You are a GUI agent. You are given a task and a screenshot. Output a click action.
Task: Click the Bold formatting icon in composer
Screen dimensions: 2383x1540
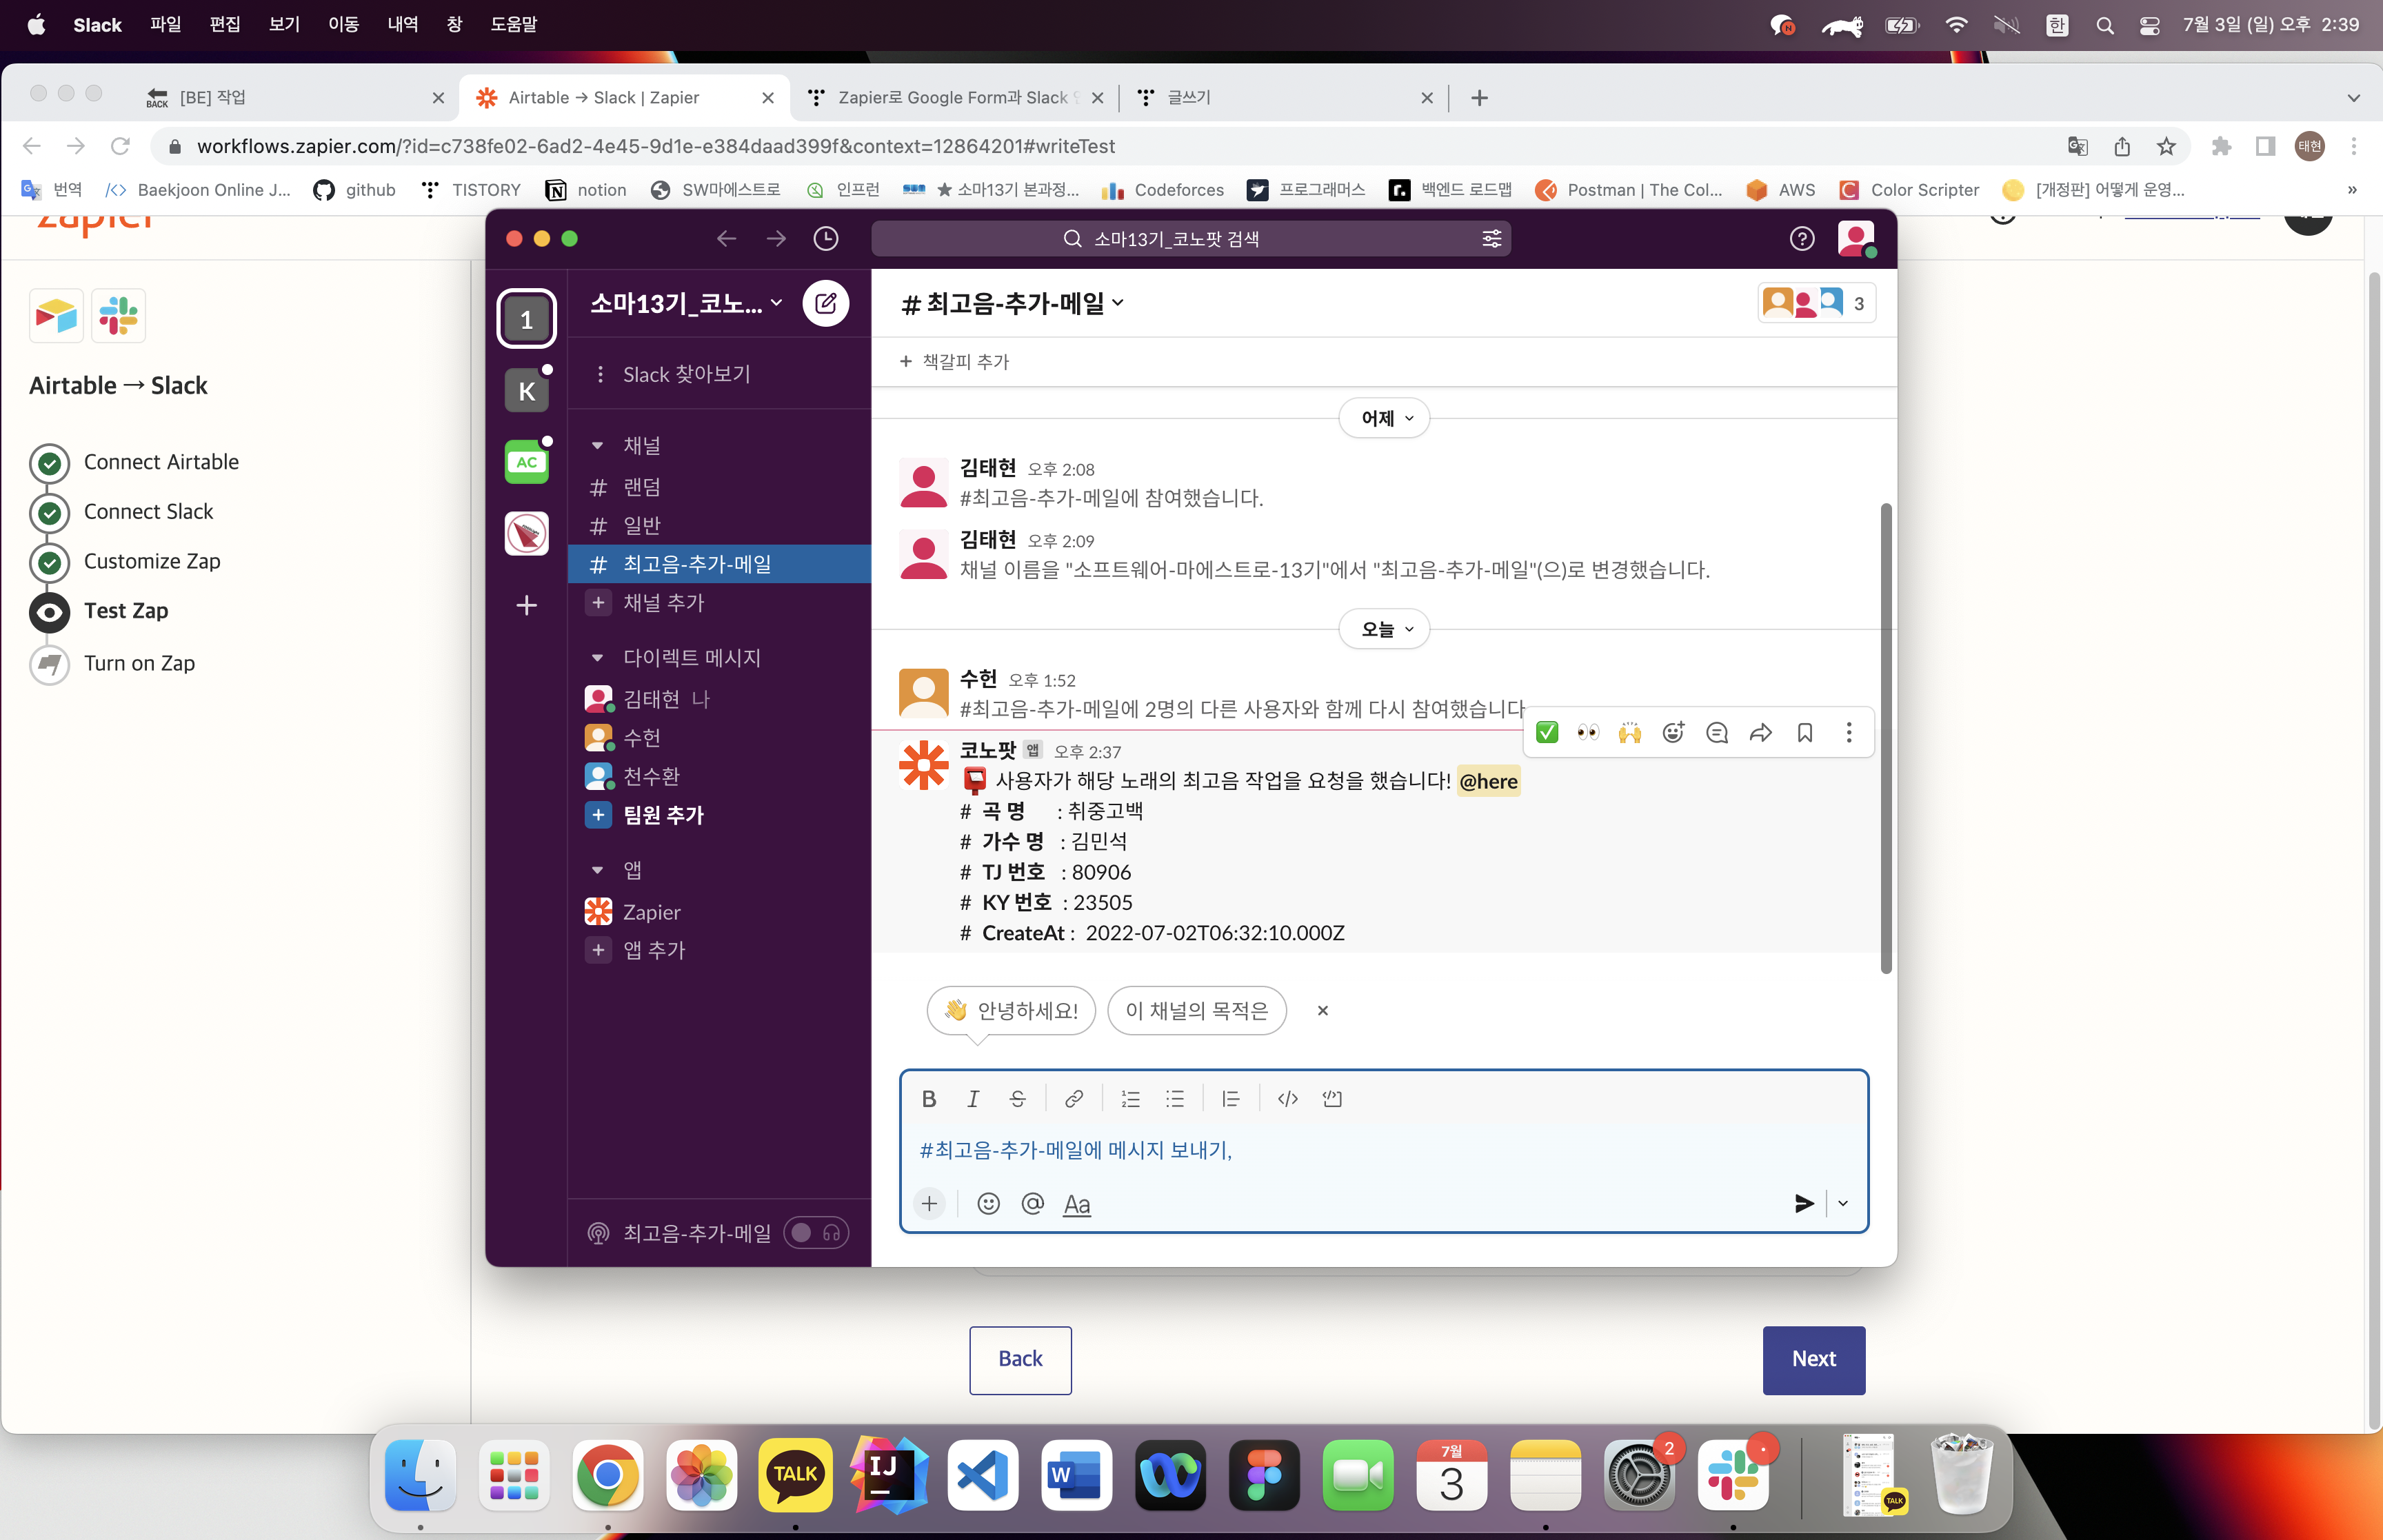click(928, 1098)
